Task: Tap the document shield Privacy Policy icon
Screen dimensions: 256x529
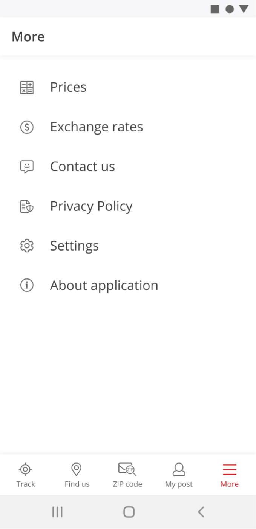Action: 27,206
